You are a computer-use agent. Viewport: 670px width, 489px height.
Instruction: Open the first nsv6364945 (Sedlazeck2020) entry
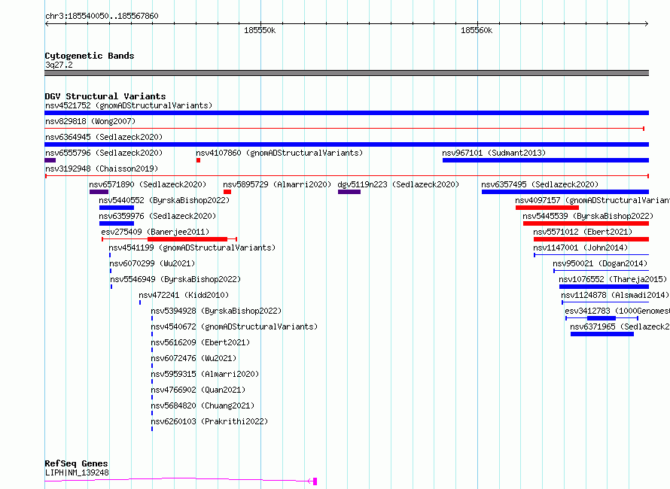tap(104, 137)
